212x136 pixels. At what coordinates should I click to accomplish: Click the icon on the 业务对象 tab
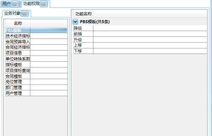(x=25, y=14)
